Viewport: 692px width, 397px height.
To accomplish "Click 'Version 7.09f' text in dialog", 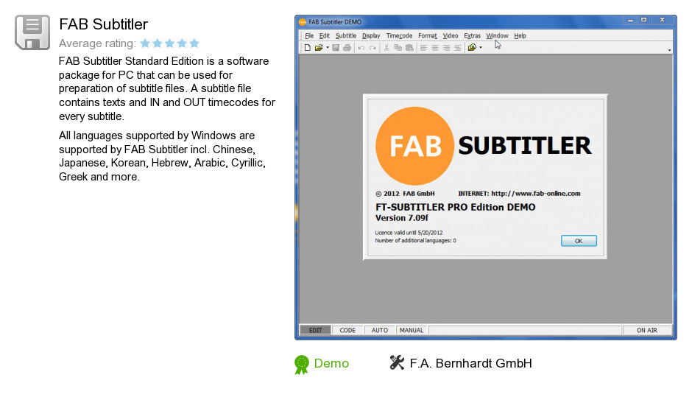I will 402,218.
